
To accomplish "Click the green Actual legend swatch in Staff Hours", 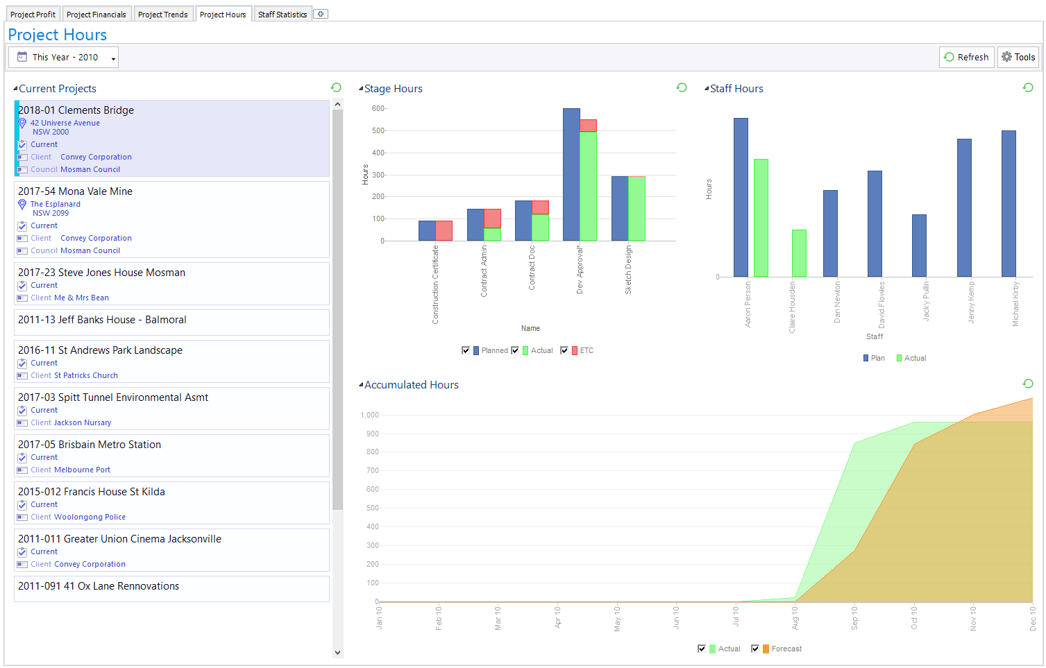I will 899,358.
